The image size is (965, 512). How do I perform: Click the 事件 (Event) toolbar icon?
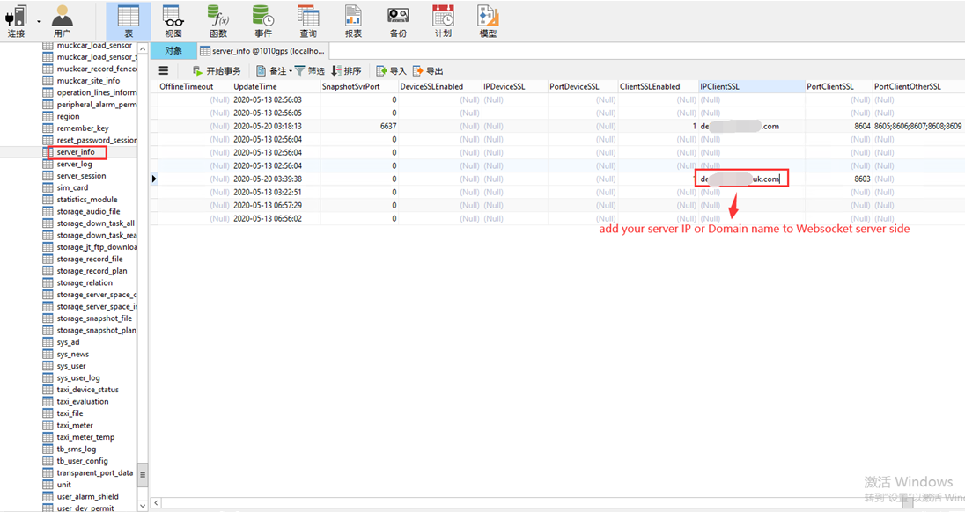point(263,21)
